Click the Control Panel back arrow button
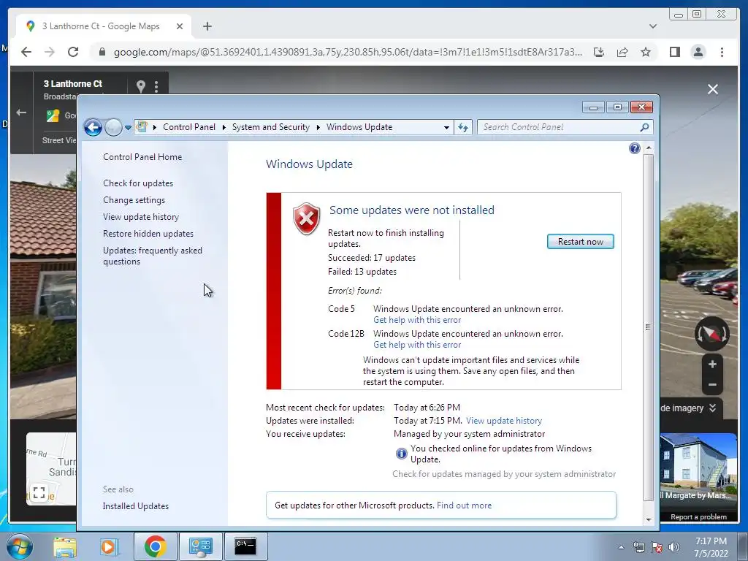 tap(93, 127)
